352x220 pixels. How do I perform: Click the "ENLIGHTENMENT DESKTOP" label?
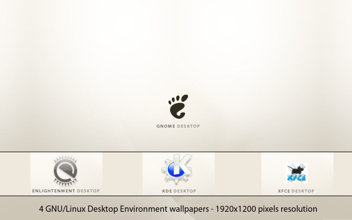(x=66, y=191)
